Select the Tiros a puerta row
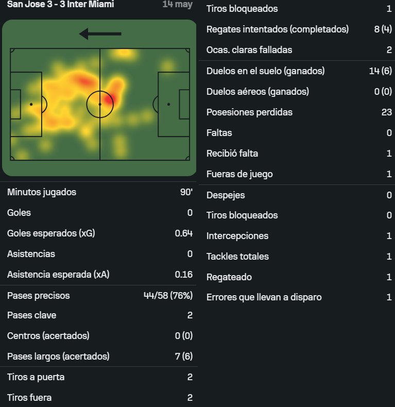 [100, 377]
